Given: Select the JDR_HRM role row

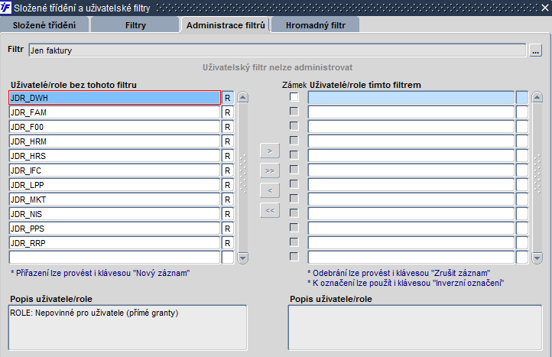Looking at the screenshot, I should tap(115, 141).
